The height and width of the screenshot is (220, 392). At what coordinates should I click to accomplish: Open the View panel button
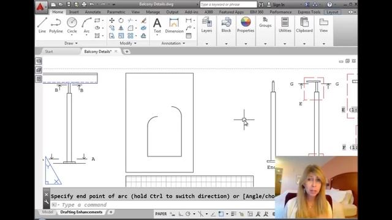tap(323, 24)
